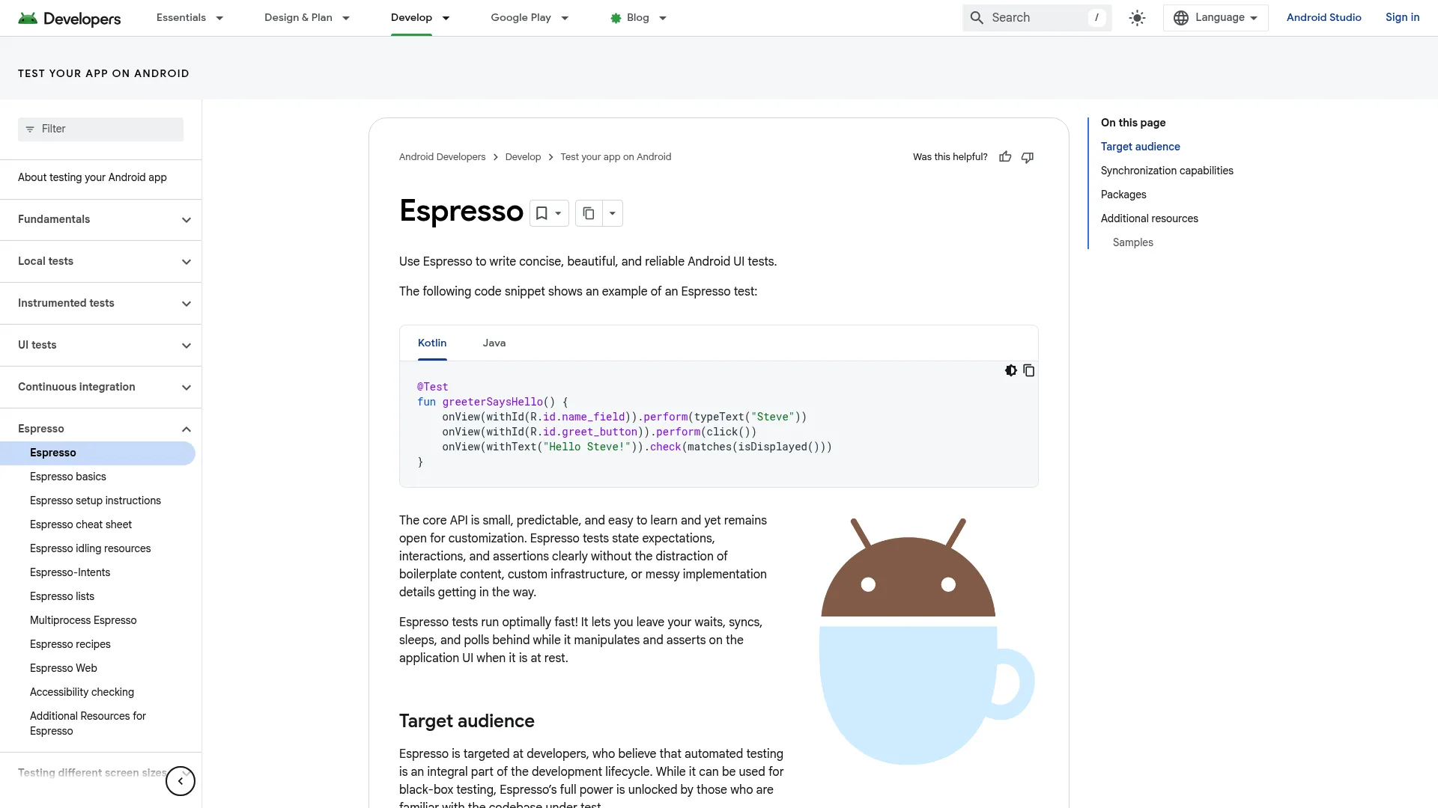The height and width of the screenshot is (808, 1438).
Task: Click the thumbs up helpful icon
Action: [x=1005, y=157]
